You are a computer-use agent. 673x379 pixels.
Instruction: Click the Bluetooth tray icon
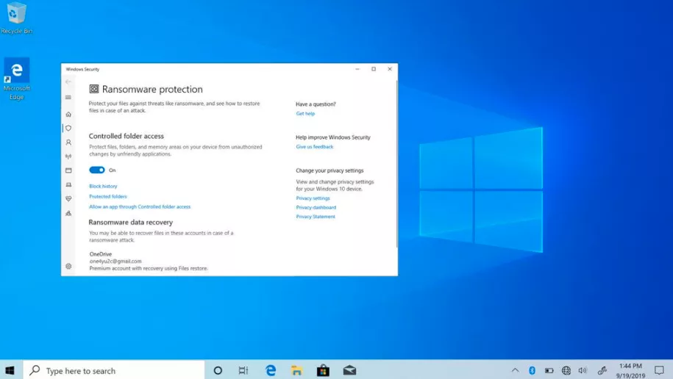pyautogui.click(x=533, y=370)
